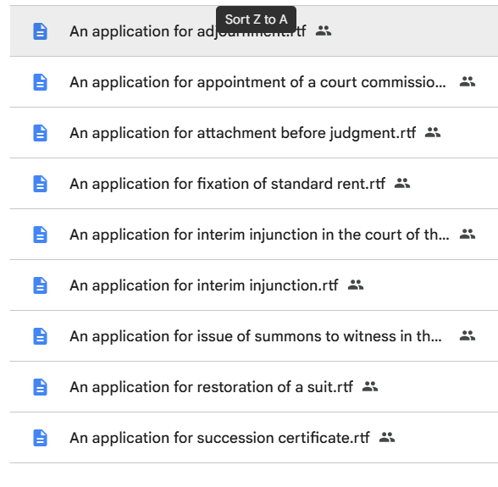The height and width of the screenshot is (487, 498).
Task: Select 'An application for interim injunction.rtf'
Action: pos(204,285)
